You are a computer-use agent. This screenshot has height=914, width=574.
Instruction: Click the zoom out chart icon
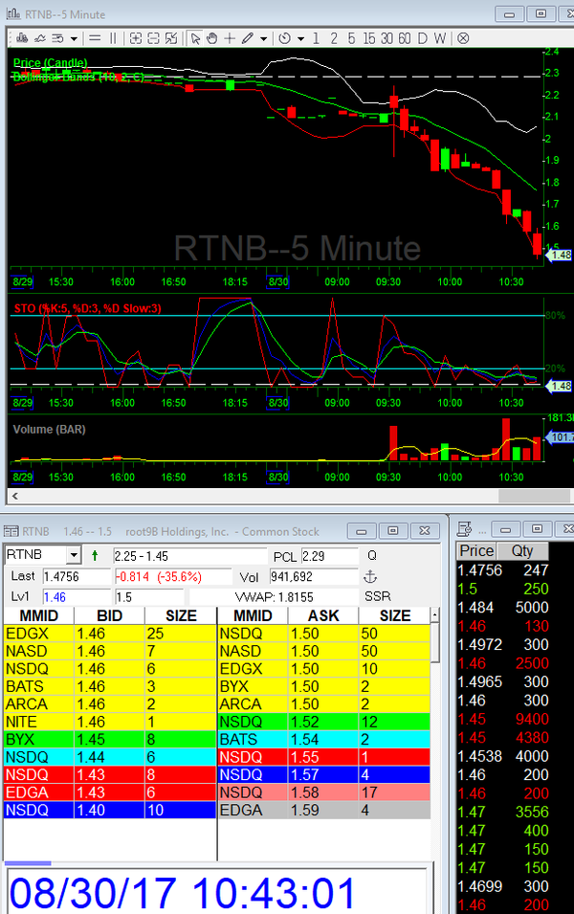point(153,38)
